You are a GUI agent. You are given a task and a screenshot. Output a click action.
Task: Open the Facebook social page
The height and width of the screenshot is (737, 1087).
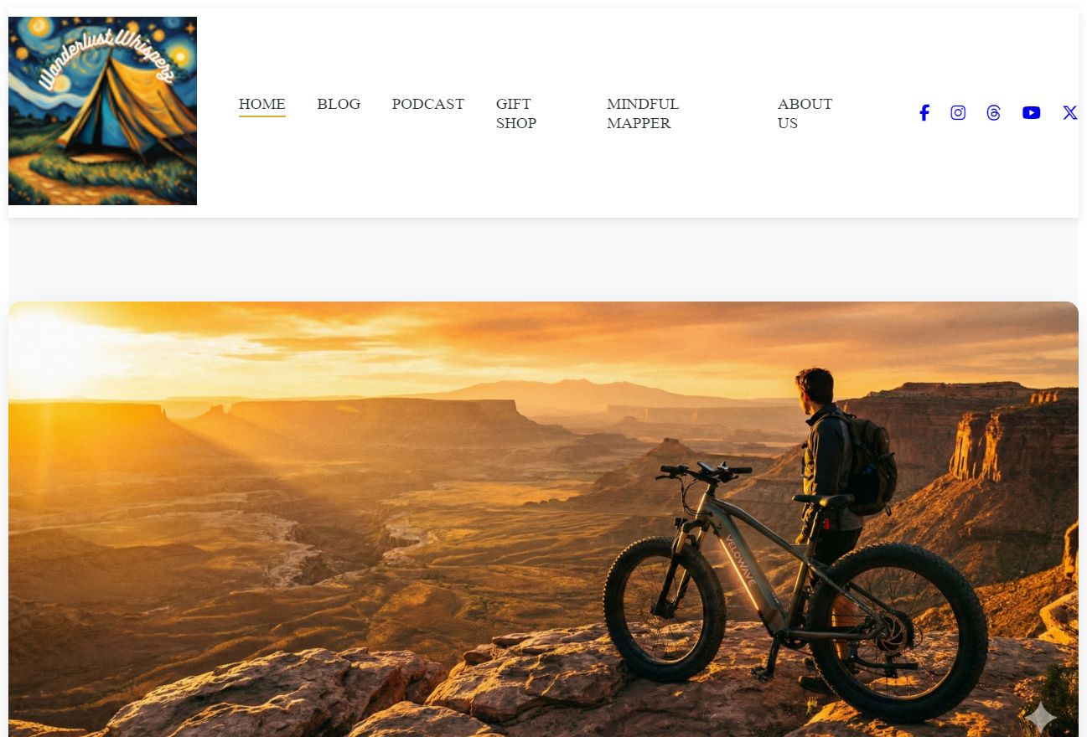[x=924, y=113]
